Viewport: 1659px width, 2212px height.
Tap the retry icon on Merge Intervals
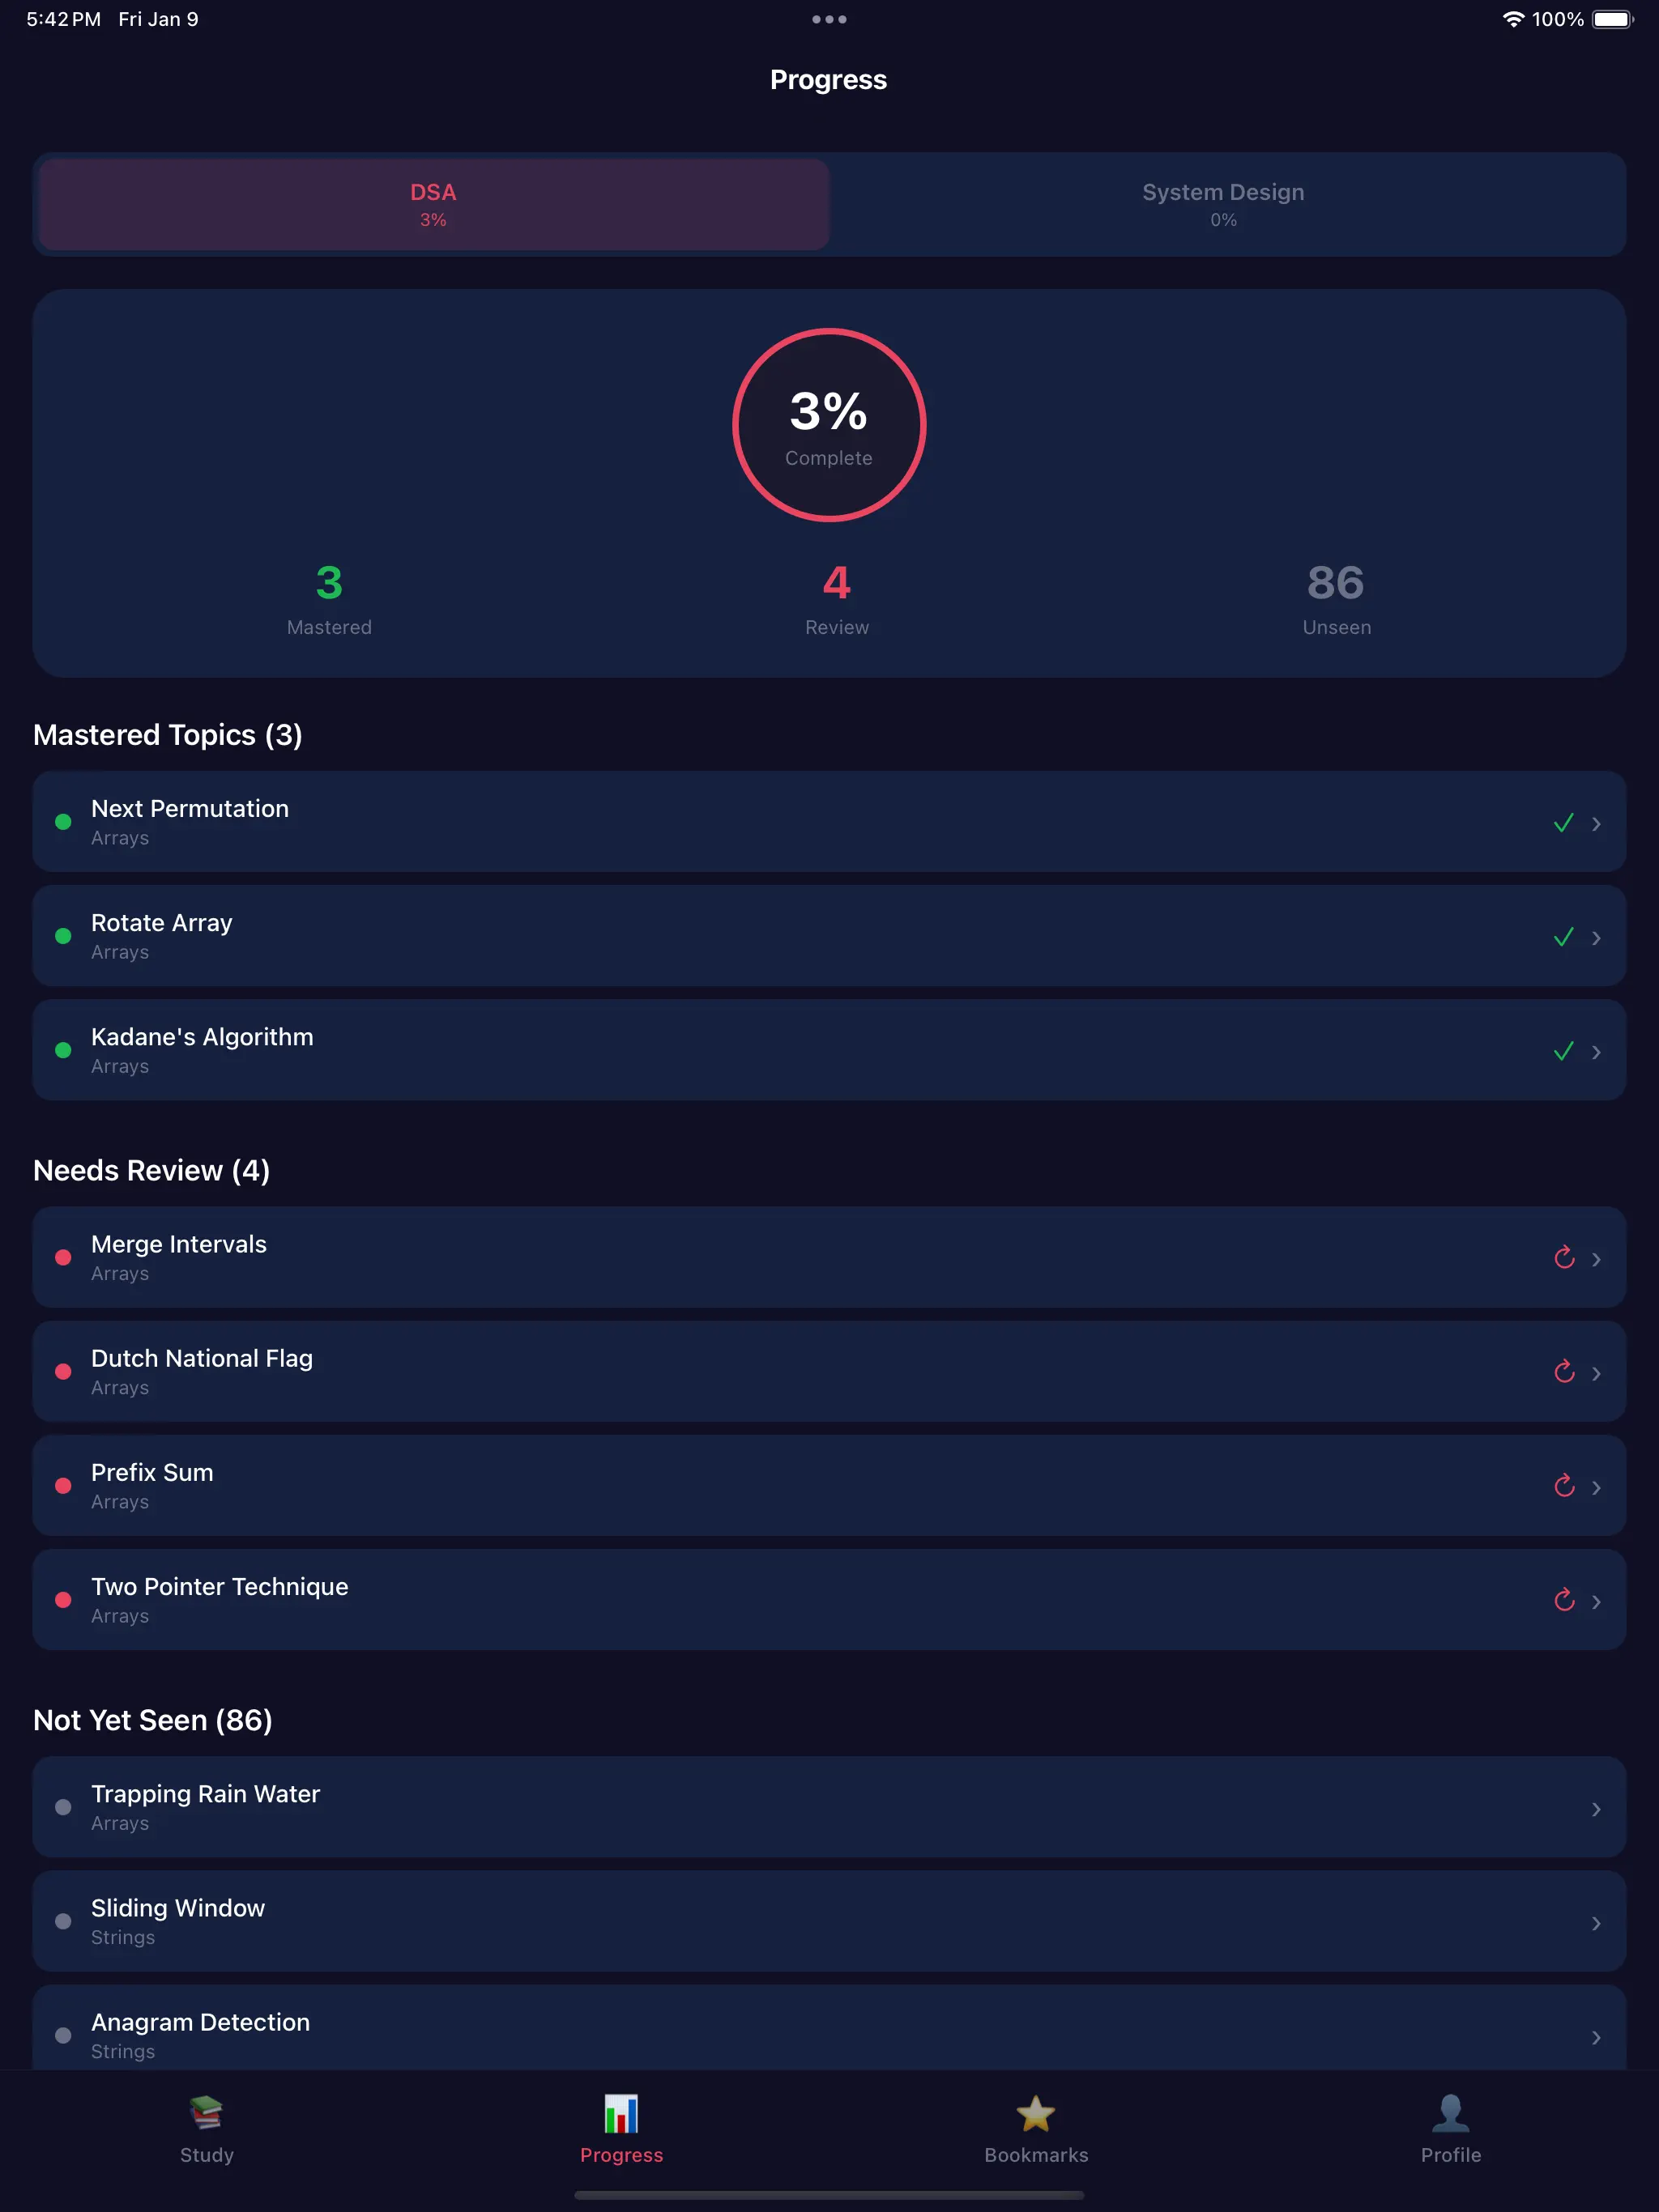1564,1258
